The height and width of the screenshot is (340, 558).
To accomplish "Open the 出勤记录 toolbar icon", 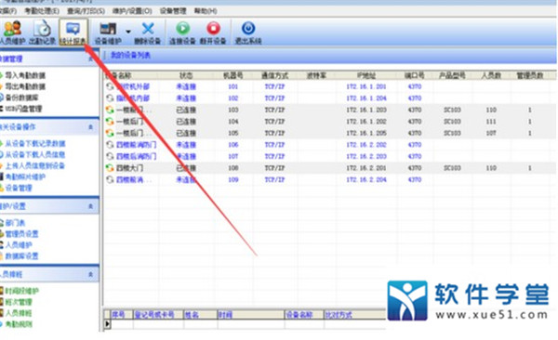I will (x=43, y=33).
